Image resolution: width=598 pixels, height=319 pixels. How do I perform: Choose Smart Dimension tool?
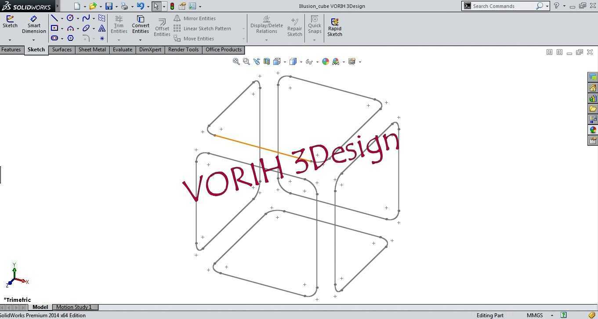[x=34, y=25]
